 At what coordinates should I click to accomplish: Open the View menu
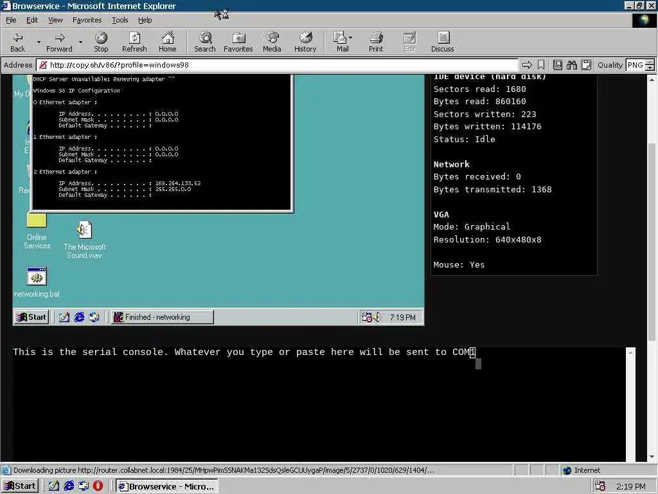click(x=55, y=20)
